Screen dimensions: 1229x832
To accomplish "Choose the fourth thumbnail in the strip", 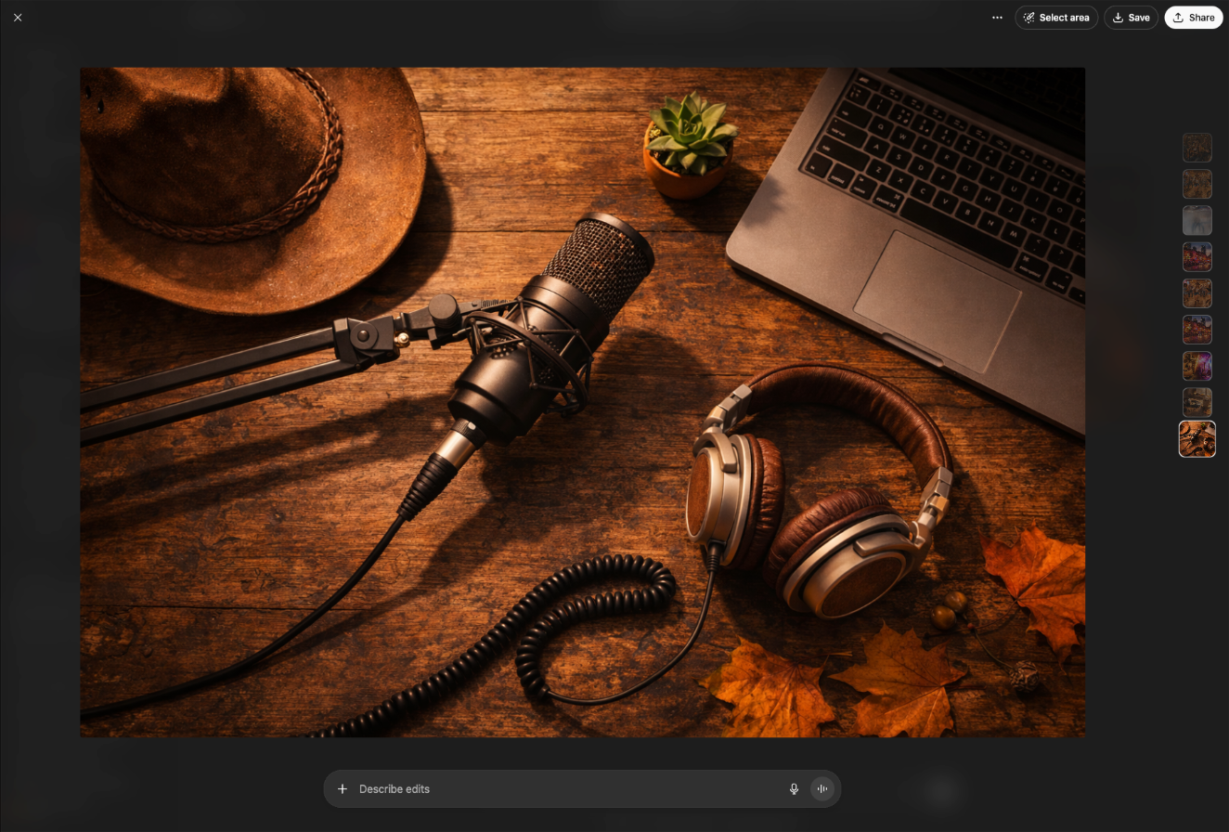I will coord(1197,257).
